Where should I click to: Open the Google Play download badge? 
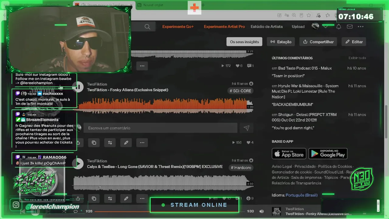point(328,154)
